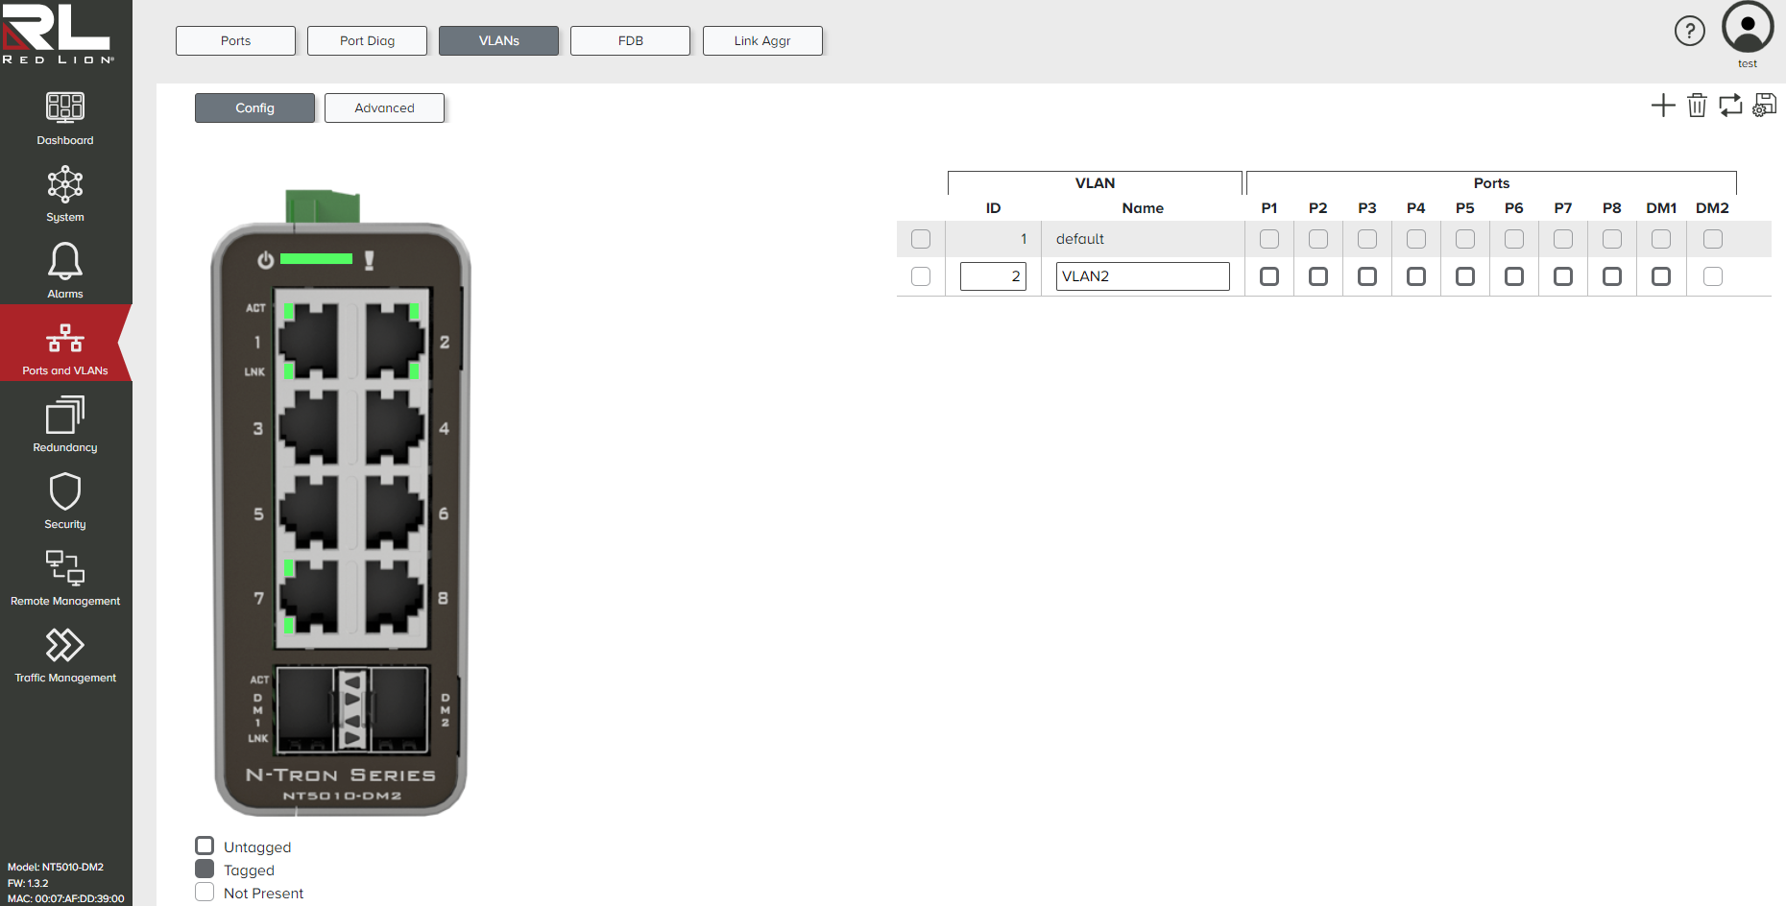Open the help question mark icon
1786x906 pixels.
(1690, 31)
